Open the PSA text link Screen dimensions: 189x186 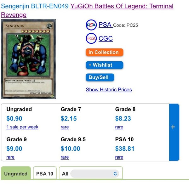105,25
